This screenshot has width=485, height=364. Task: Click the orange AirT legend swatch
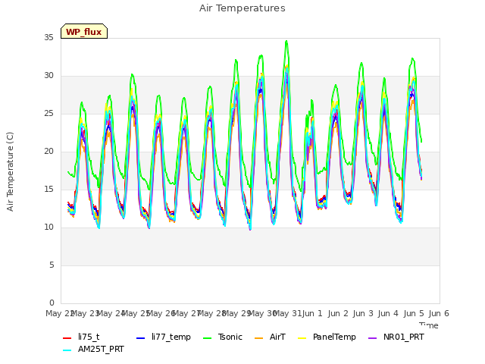point(258,338)
